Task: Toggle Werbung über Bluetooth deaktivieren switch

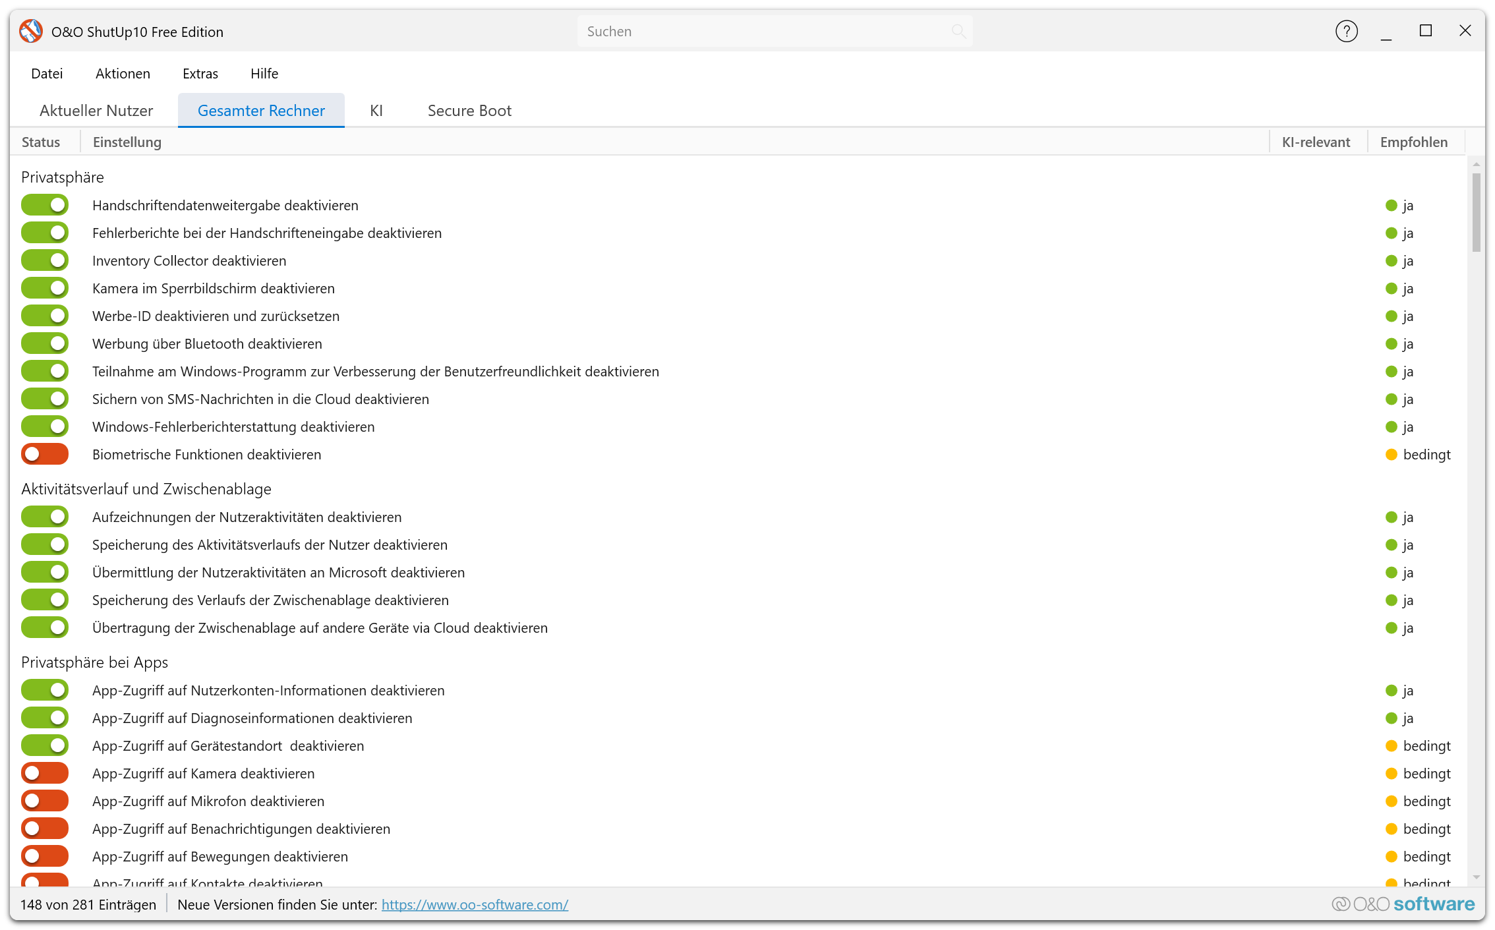Action: coord(45,343)
